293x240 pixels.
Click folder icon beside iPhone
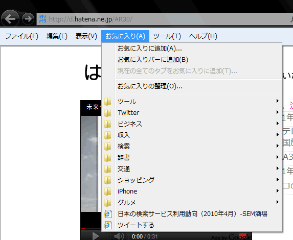(x=107, y=191)
